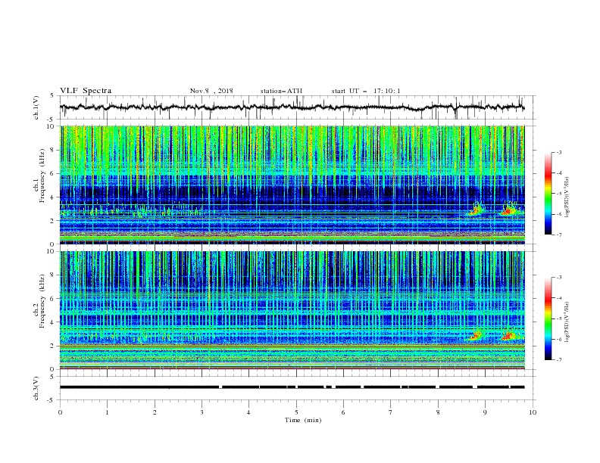Click the red emission burst near 8.8 min in ch.2
This screenshot has height=463, width=600.
pyautogui.click(x=476, y=336)
